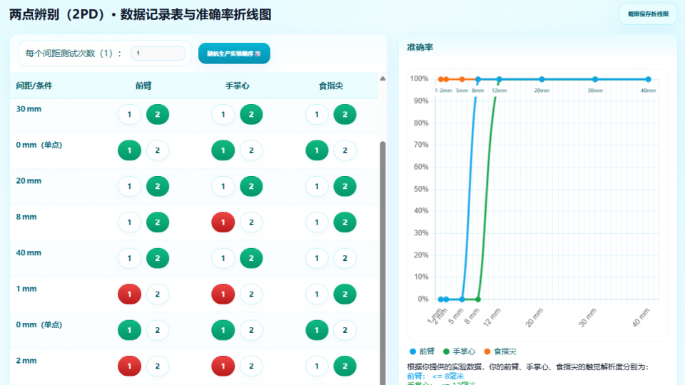Select 1 for 手掌心 in 40 mm row
Viewport: 685px width, 385px height.
point(223,258)
